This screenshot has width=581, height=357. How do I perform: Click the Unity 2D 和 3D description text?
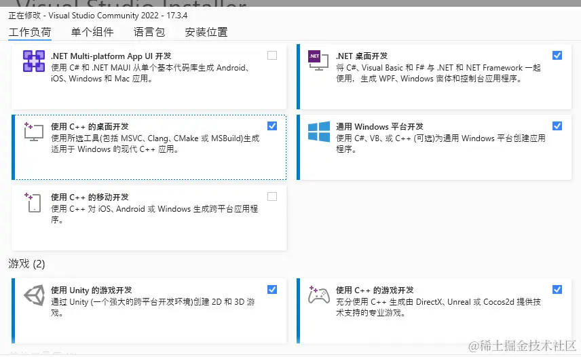tap(153, 307)
